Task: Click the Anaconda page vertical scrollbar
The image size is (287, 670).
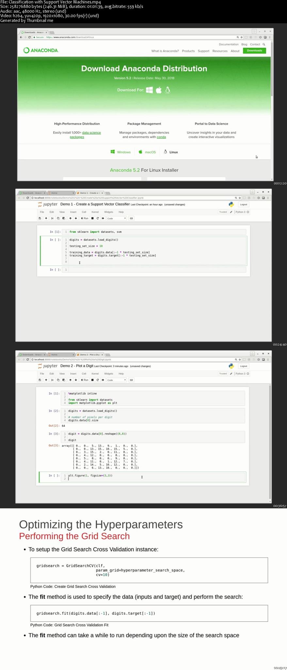Action: point(271,69)
